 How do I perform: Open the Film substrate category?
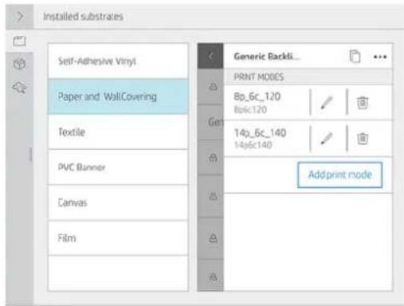(x=118, y=238)
